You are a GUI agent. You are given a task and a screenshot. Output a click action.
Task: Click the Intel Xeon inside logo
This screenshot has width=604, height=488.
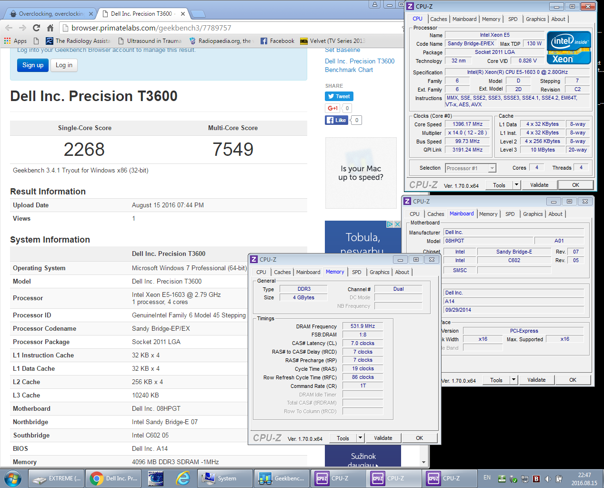(x=569, y=47)
